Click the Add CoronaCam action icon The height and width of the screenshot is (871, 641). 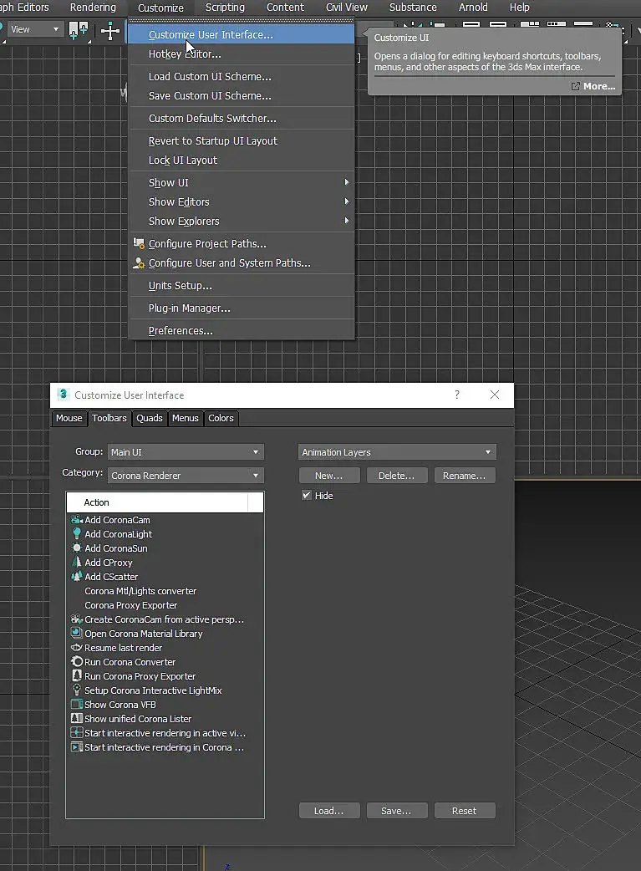click(77, 520)
